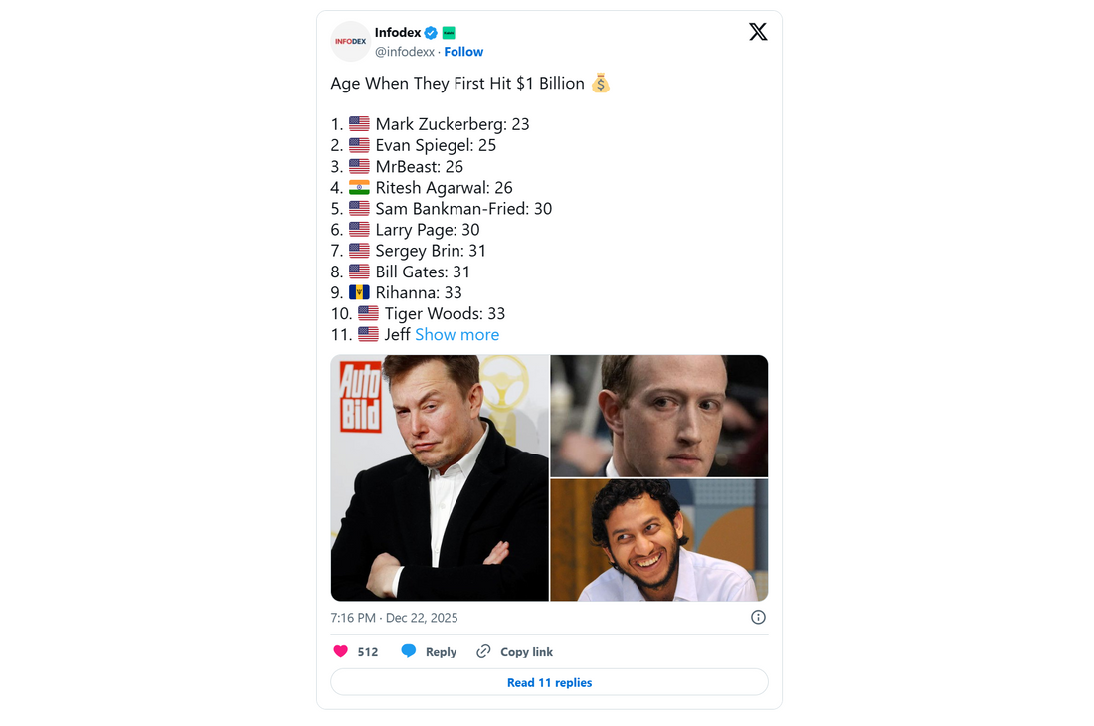The width and height of the screenshot is (1094, 726).
Task: Click the Reply speech bubble icon
Action: point(410,651)
